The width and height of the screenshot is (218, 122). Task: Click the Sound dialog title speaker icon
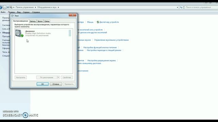click(x=12, y=16)
